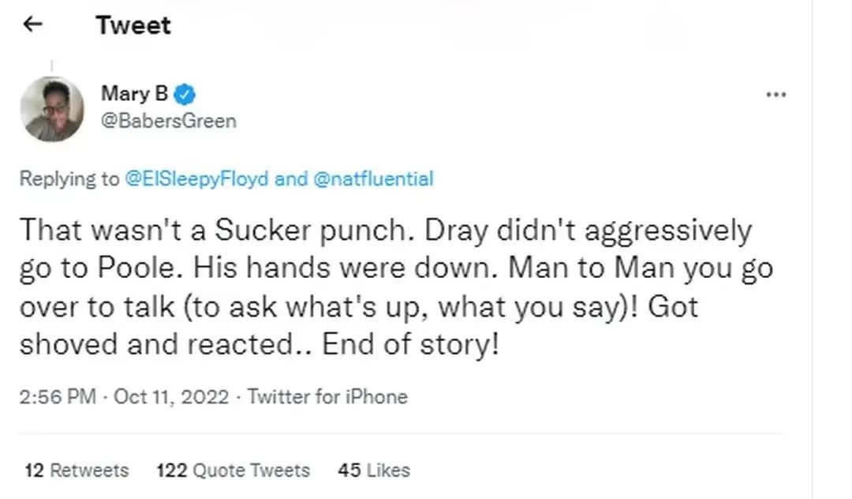View the 45 Likes list
The height and width of the screenshot is (499, 852).
coord(374,471)
